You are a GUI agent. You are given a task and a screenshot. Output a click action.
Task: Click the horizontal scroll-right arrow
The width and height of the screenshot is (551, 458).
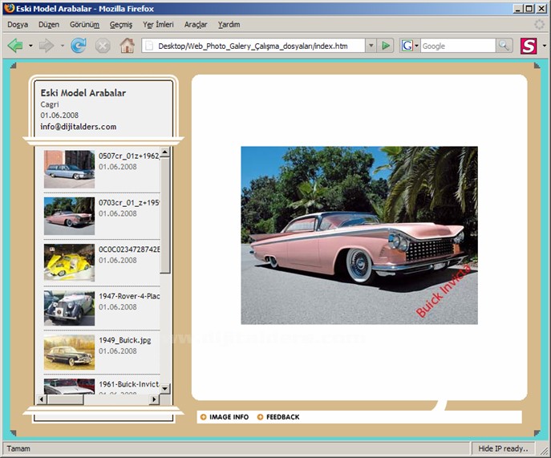(154, 399)
